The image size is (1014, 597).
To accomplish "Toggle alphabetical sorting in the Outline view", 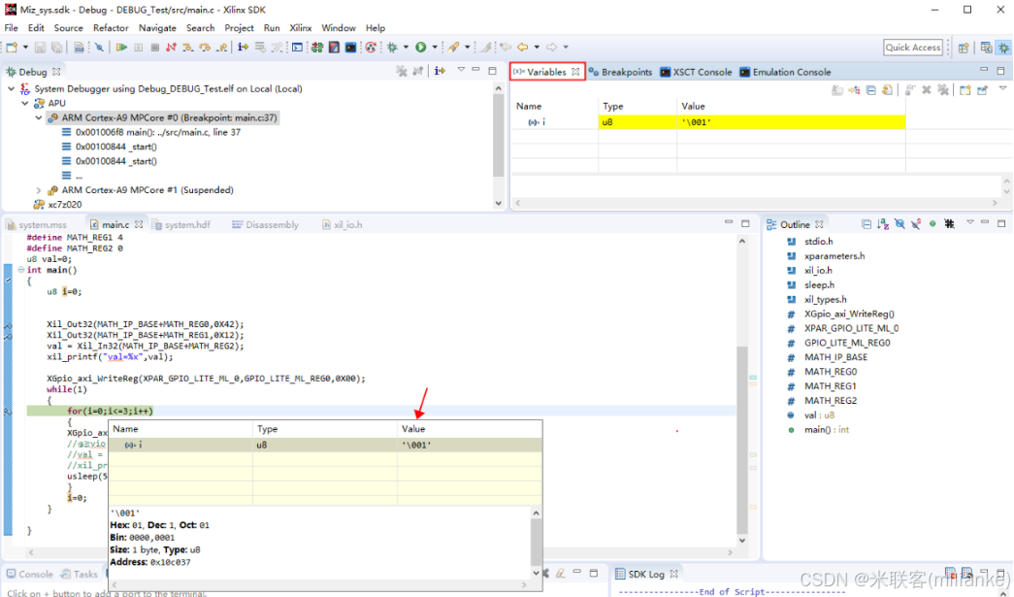I will (882, 224).
